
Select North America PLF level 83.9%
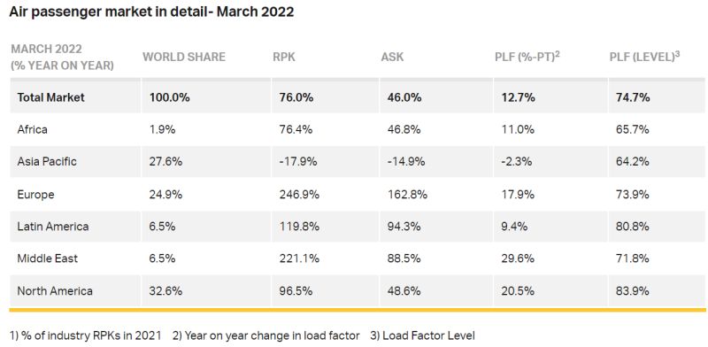pyautogui.click(x=632, y=290)
